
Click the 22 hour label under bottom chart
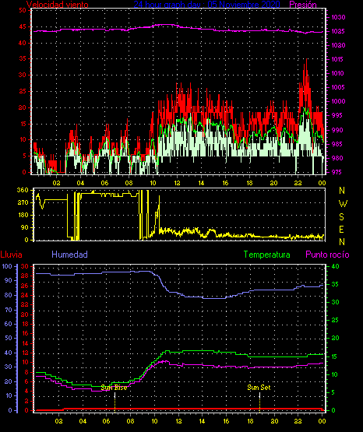click(298, 421)
